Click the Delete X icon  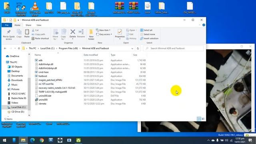73,32
